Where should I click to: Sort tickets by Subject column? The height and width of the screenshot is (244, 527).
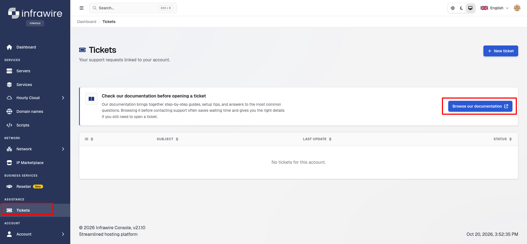[167, 139]
